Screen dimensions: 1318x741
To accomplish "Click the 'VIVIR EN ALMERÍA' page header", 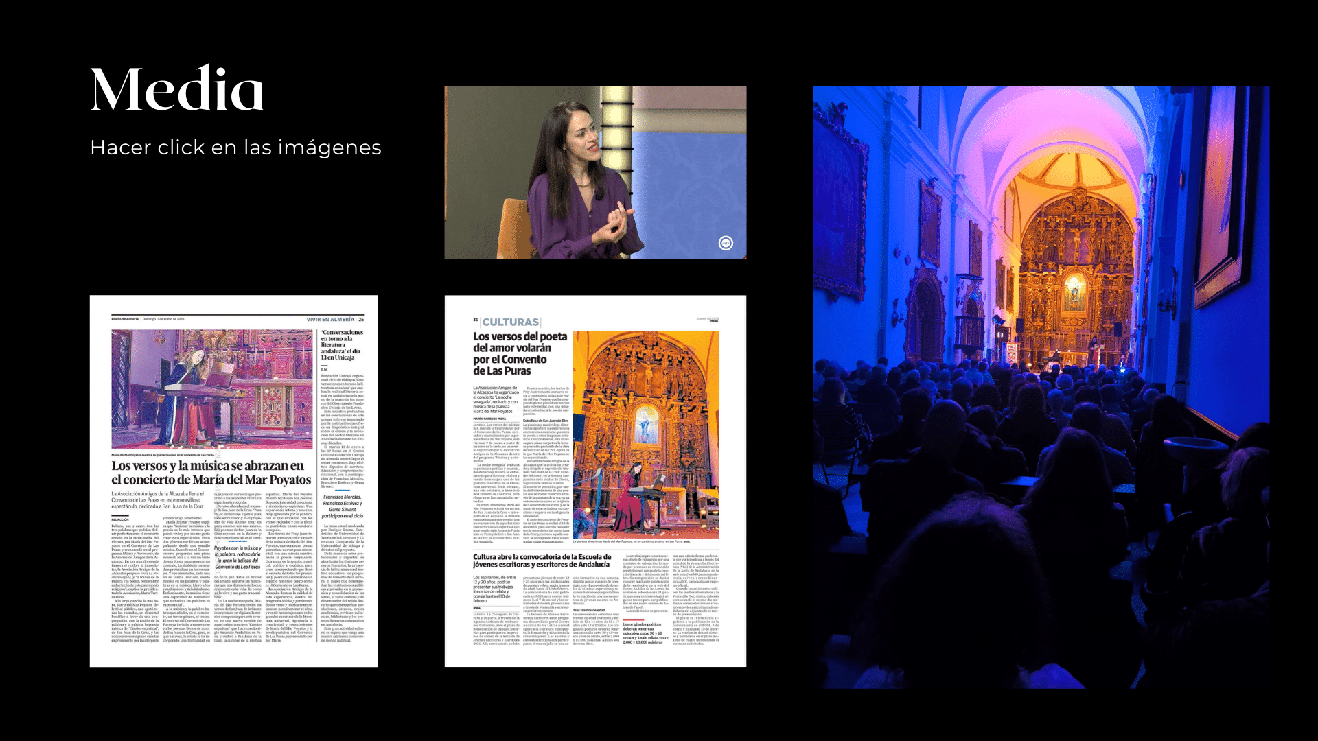I will (330, 319).
